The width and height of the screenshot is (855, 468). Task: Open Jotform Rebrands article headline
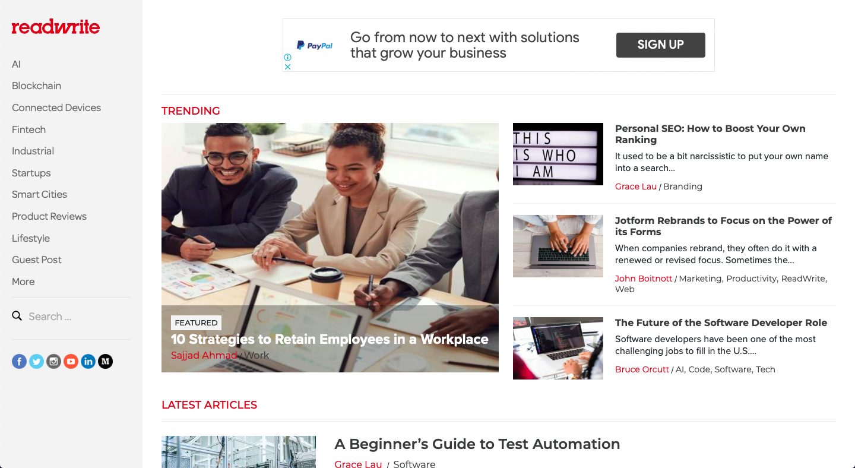(x=723, y=226)
